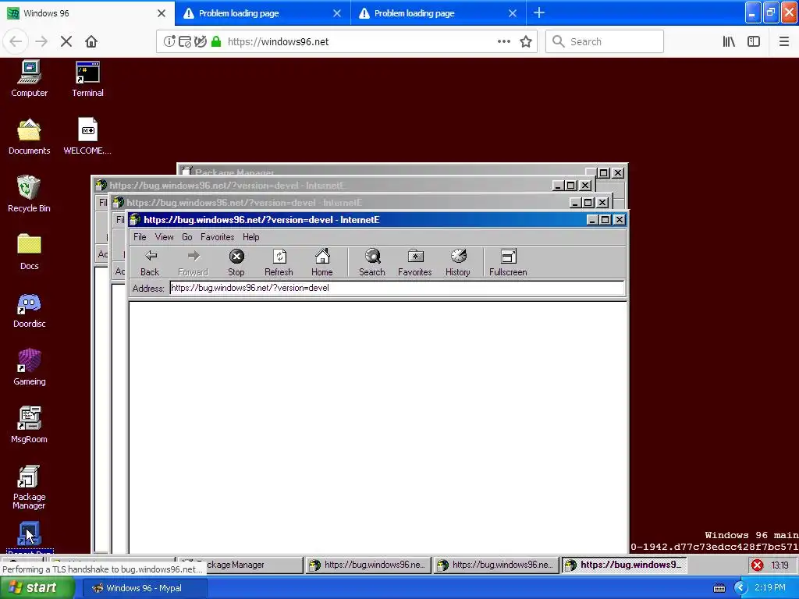Image resolution: width=799 pixels, height=599 pixels.
Task: Open the View menu in InternetE
Action: click(164, 237)
